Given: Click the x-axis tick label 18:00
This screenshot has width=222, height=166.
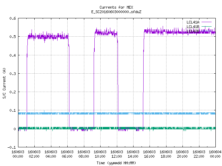Looking at the screenshot, I should [166, 156].
